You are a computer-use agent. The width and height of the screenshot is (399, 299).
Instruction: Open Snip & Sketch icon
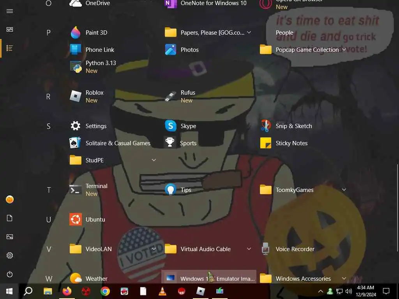pos(266,126)
